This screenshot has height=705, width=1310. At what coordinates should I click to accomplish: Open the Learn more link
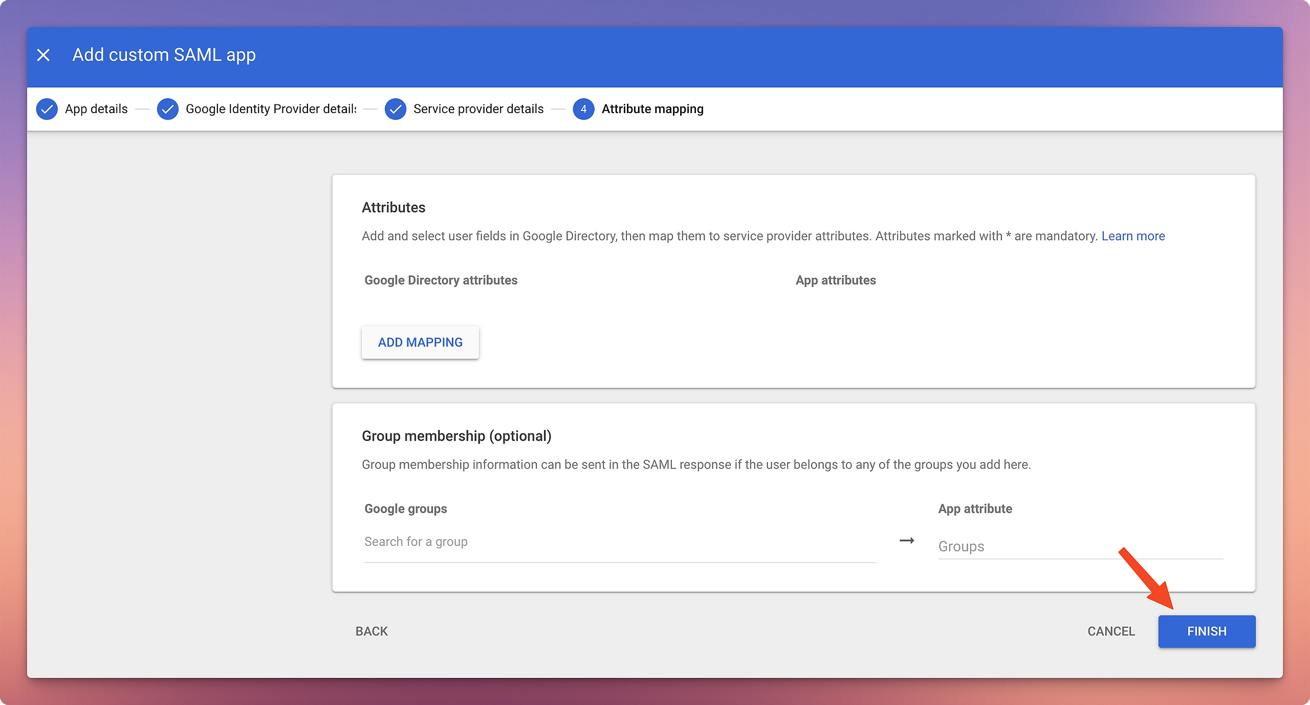tap(1133, 236)
